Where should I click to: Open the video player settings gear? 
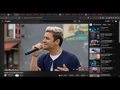[x=73, y=69]
